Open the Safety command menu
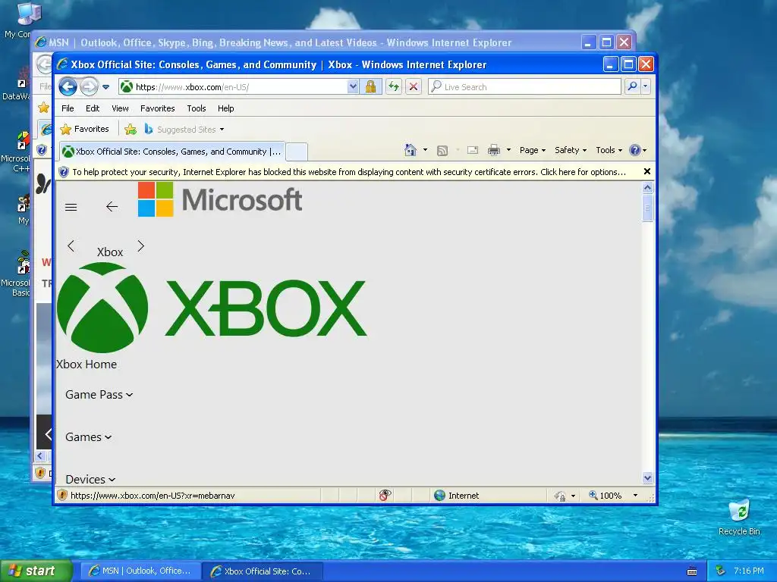This screenshot has height=582, width=777. [571, 150]
